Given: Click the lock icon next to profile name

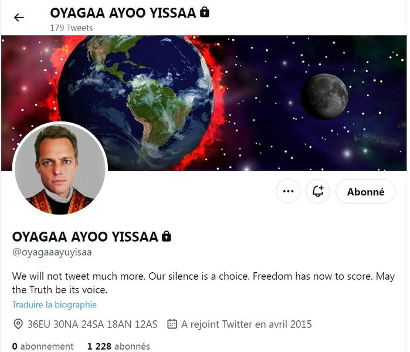Looking at the screenshot, I should (167, 236).
